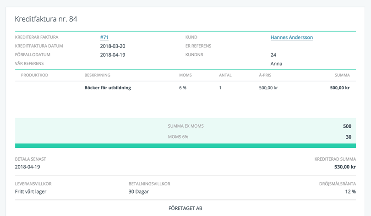Click the customer number 24

(x=273, y=55)
